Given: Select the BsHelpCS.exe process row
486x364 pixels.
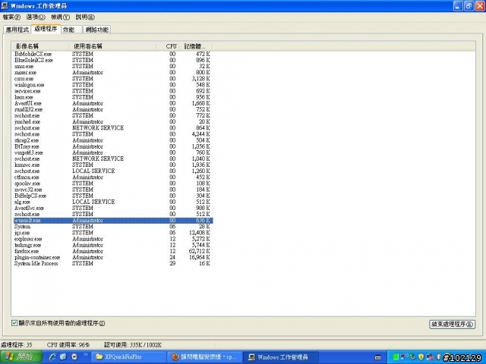Looking at the screenshot, I should [112, 196].
